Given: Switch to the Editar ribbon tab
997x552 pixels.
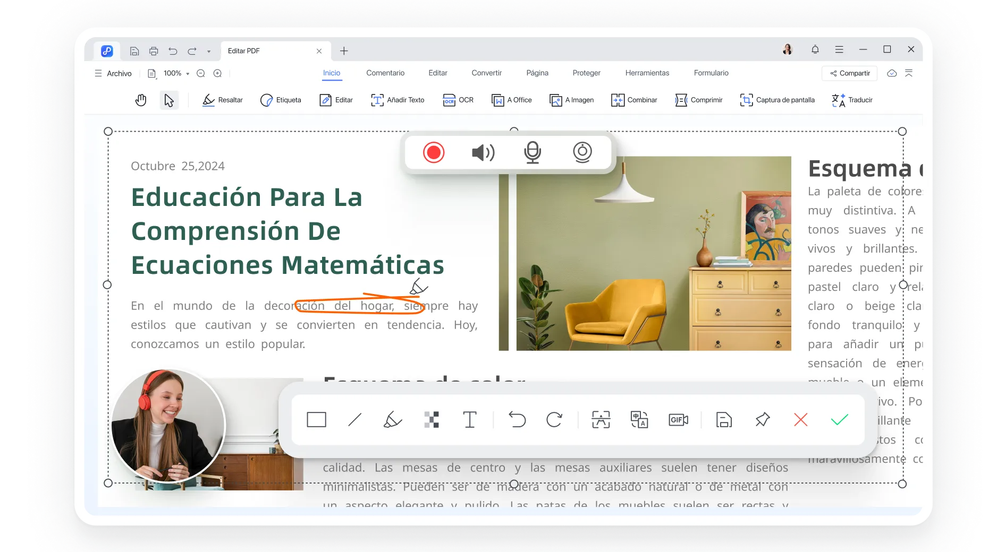Looking at the screenshot, I should click(438, 73).
